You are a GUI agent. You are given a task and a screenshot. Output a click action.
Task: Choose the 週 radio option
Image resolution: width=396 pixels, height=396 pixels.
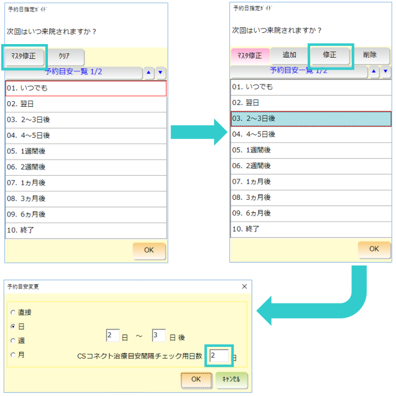point(13,340)
